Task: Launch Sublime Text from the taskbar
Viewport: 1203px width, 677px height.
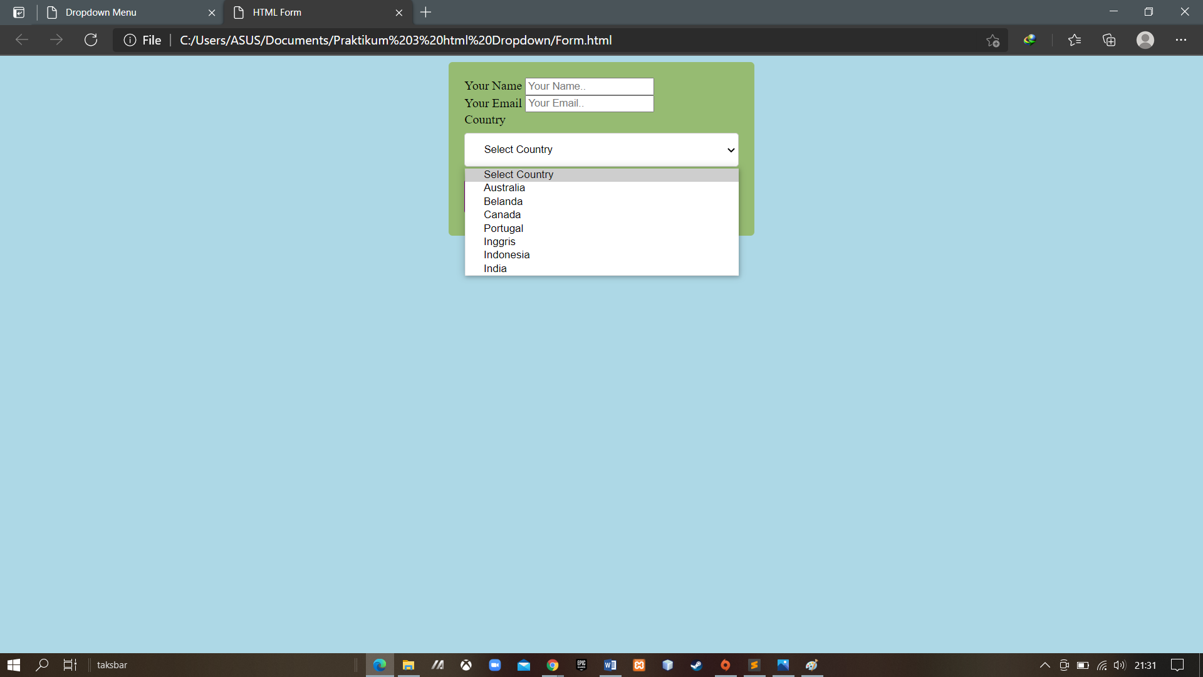Action: pos(754,664)
